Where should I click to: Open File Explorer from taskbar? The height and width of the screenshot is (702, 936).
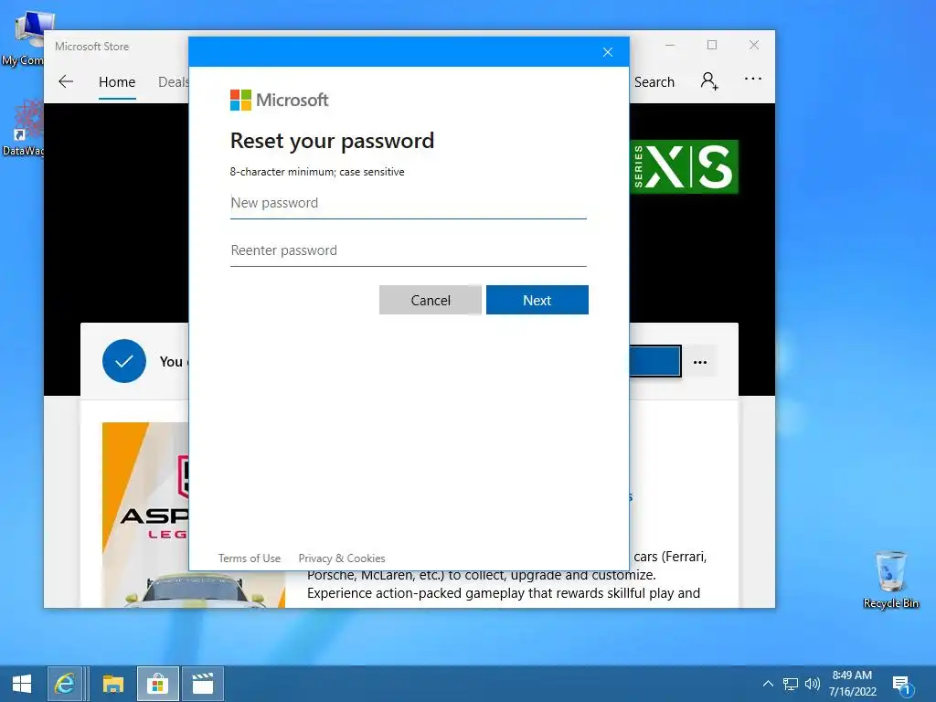point(112,684)
